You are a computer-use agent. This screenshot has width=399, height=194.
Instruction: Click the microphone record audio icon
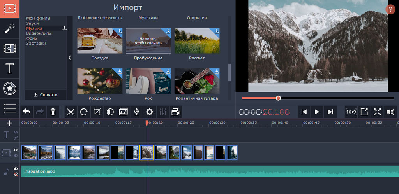click(136, 112)
